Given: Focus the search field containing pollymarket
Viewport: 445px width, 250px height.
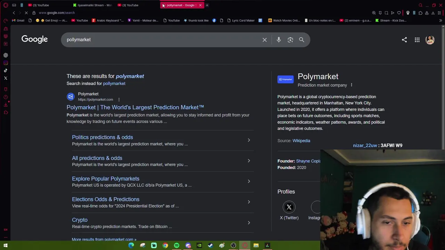Looking at the screenshot, I should point(162,40).
